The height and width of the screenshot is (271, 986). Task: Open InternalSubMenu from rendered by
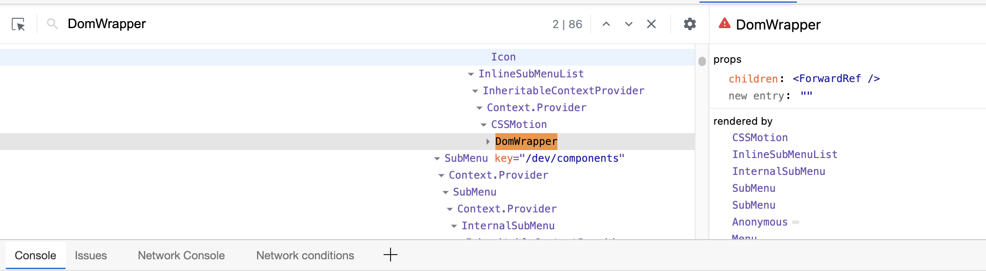click(x=778, y=171)
